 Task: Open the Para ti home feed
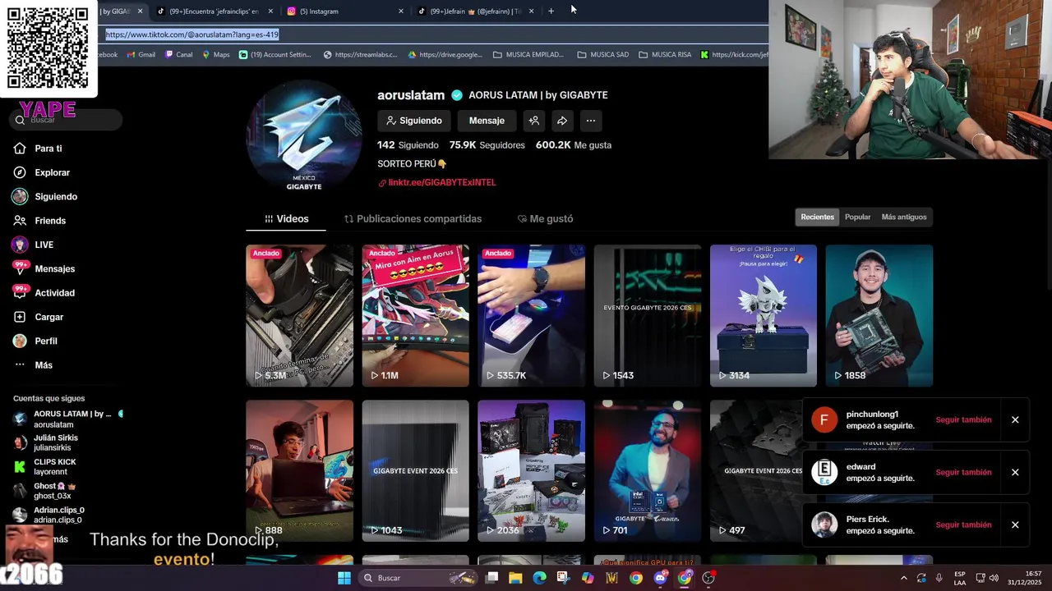point(48,149)
